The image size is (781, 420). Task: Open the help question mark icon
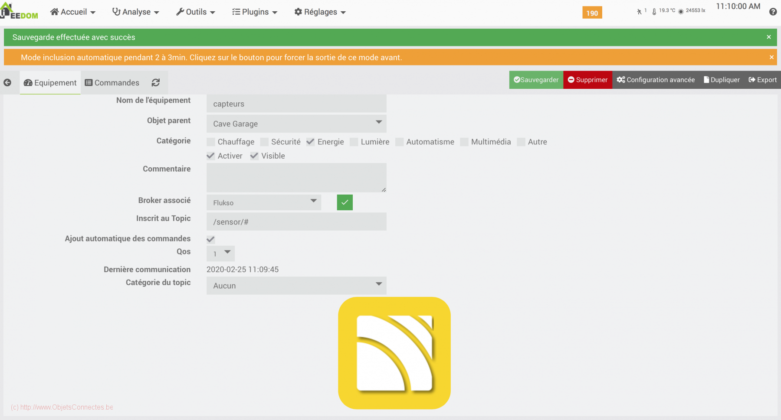tap(773, 12)
